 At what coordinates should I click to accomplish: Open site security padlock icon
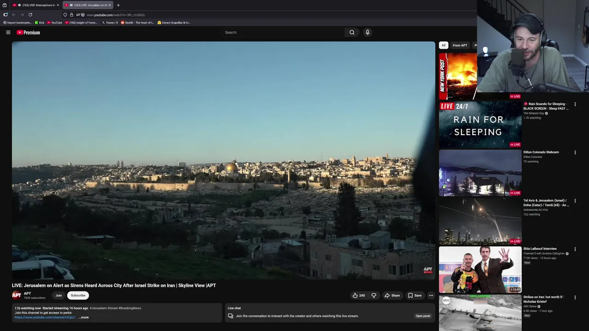pyautogui.click(x=71, y=15)
